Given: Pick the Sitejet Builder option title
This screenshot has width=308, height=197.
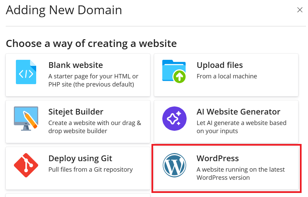Looking at the screenshot, I should coord(76,112).
